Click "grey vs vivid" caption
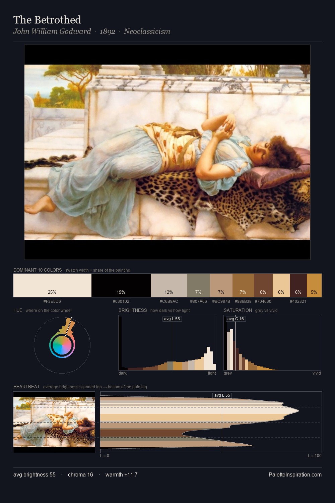The height and width of the screenshot is (503, 335). pyautogui.click(x=266, y=311)
